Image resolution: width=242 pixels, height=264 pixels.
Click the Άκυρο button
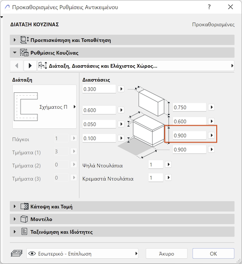pyautogui.click(x=167, y=254)
